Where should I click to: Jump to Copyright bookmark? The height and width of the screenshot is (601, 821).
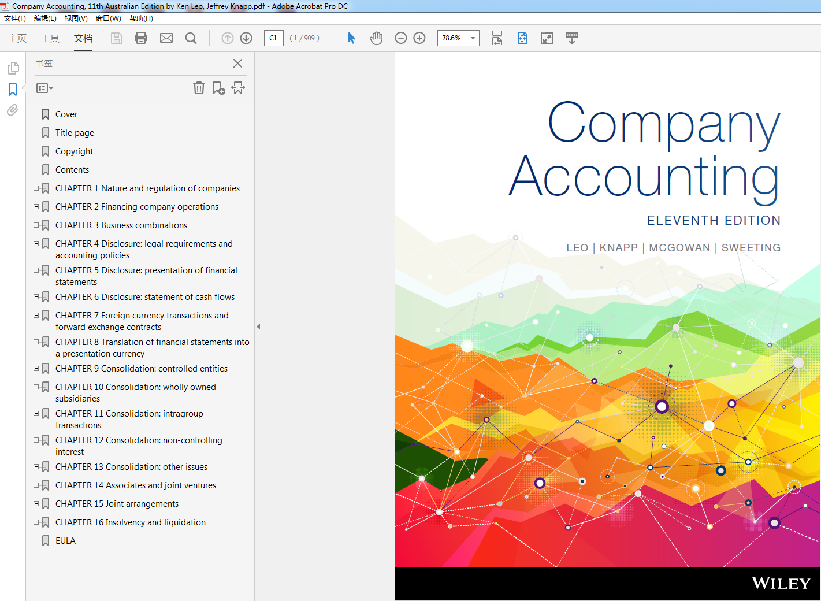coord(74,151)
